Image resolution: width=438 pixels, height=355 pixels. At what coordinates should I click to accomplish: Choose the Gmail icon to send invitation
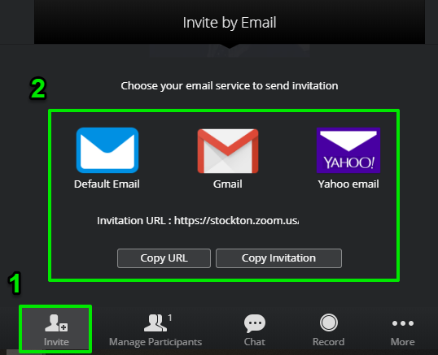(228, 151)
